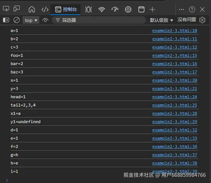Open link example2-3.html:32
This screenshot has width=211, height=183.
(175, 130)
